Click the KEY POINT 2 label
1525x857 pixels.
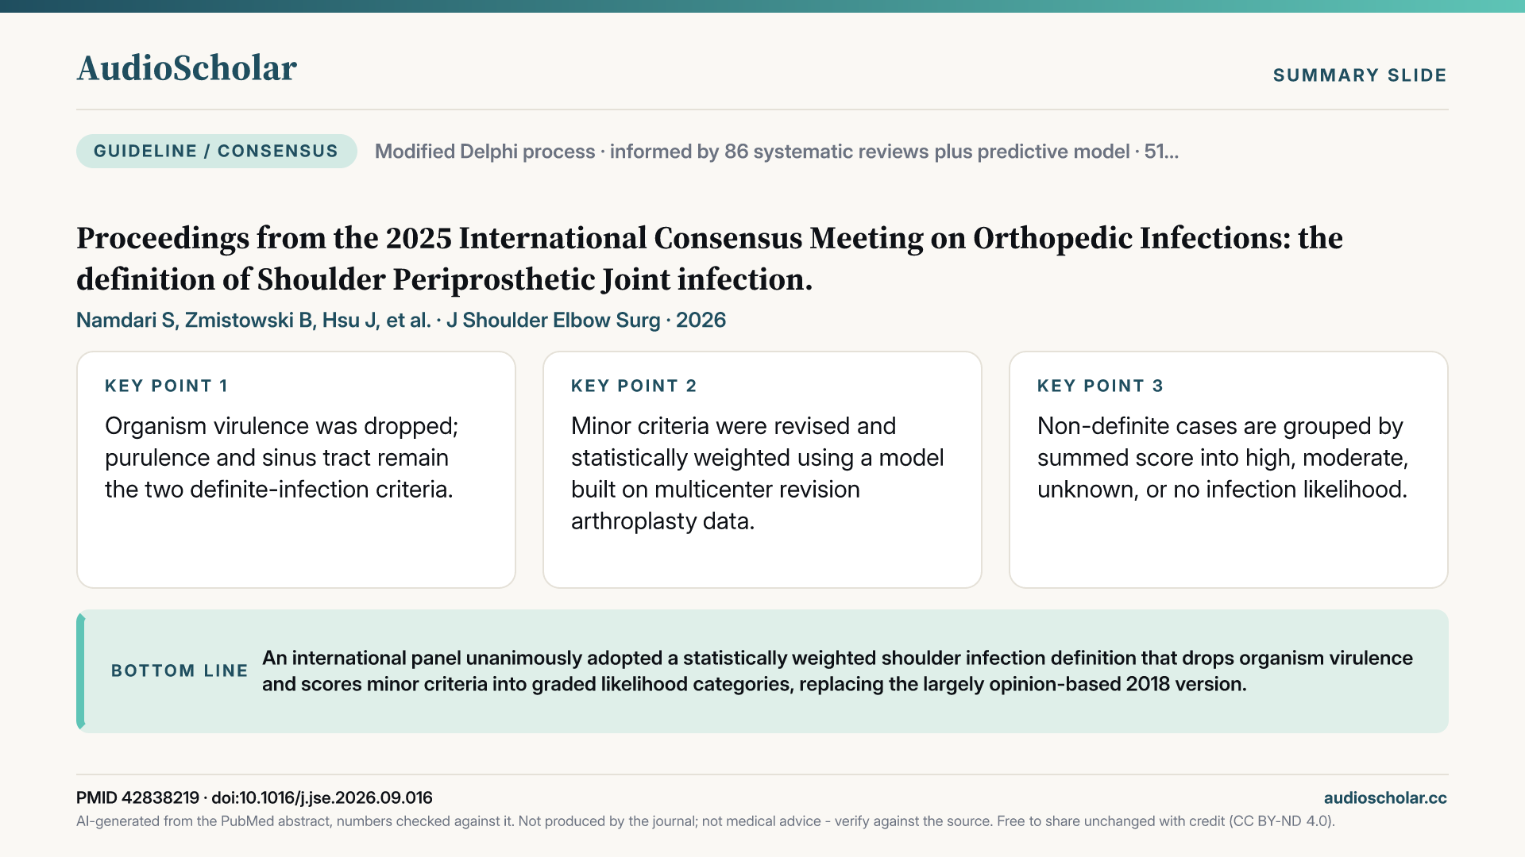click(x=634, y=386)
